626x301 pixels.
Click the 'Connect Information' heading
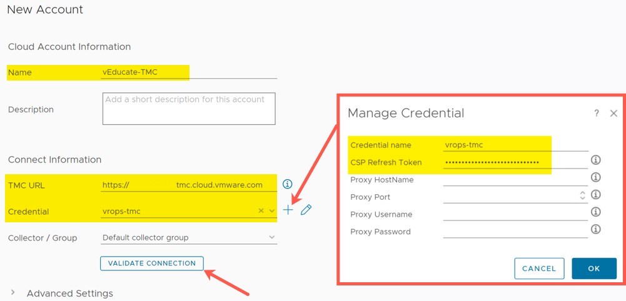point(54,159)
